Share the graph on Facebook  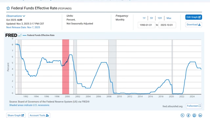click(x=188, y=115)
